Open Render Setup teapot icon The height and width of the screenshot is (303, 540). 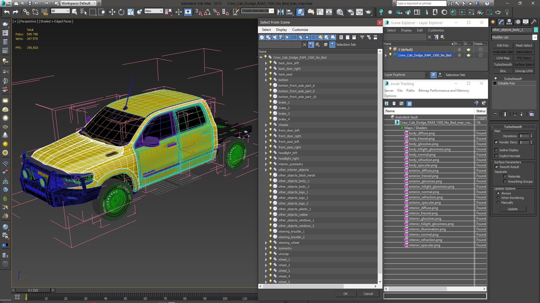click(x=350, y=12)
